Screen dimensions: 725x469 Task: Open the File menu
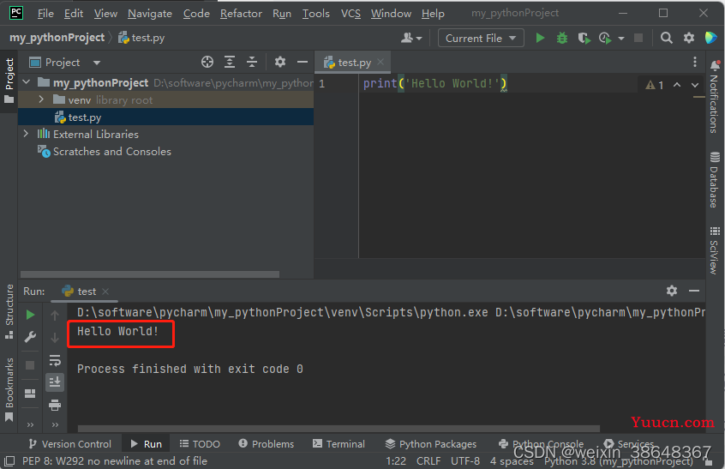pyautogui.click(x=45, y=14)
